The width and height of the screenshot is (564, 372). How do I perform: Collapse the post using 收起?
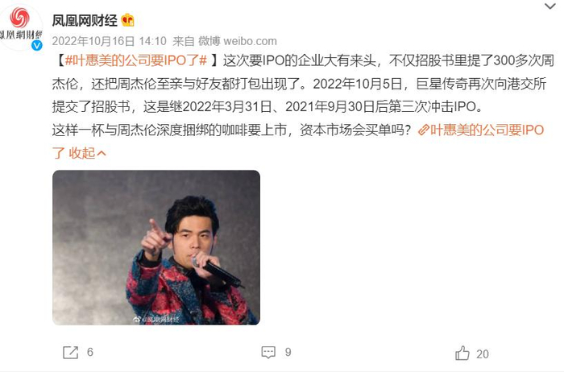[x=82, y=153]
